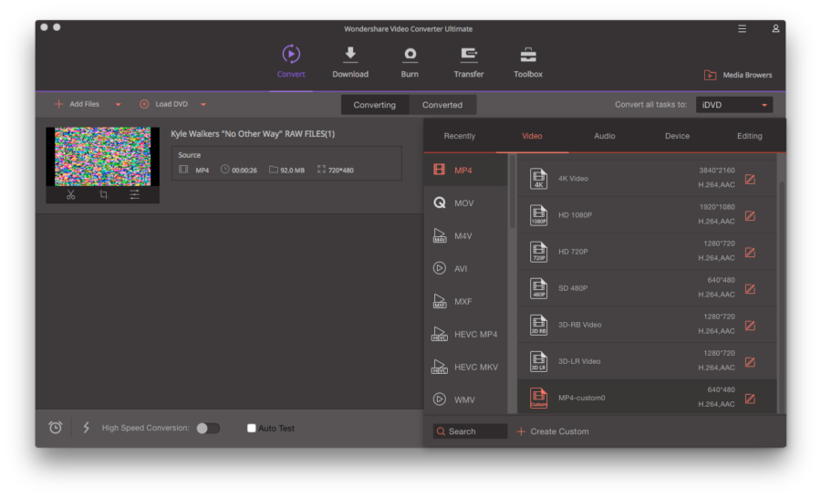The image size is (821, 498).
Task: Open the user account icon
Action: (x=775, y=29)
